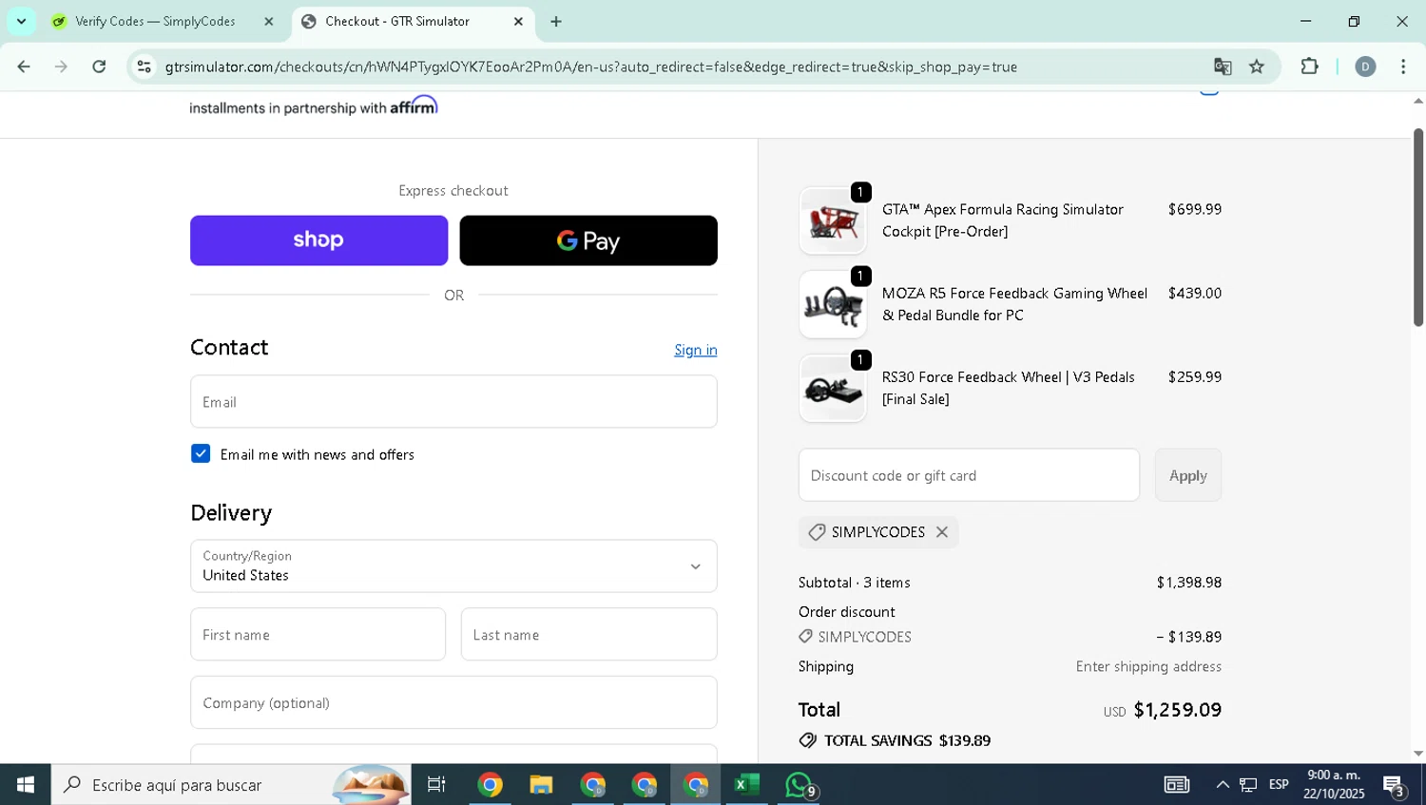The height and width of the screenshot is (805, 1426).
Task: Open site information icon in address bar
Action: (x=145, y=67)
